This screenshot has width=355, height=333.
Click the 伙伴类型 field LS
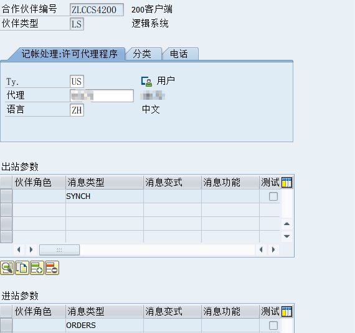(x=77, y=24)
